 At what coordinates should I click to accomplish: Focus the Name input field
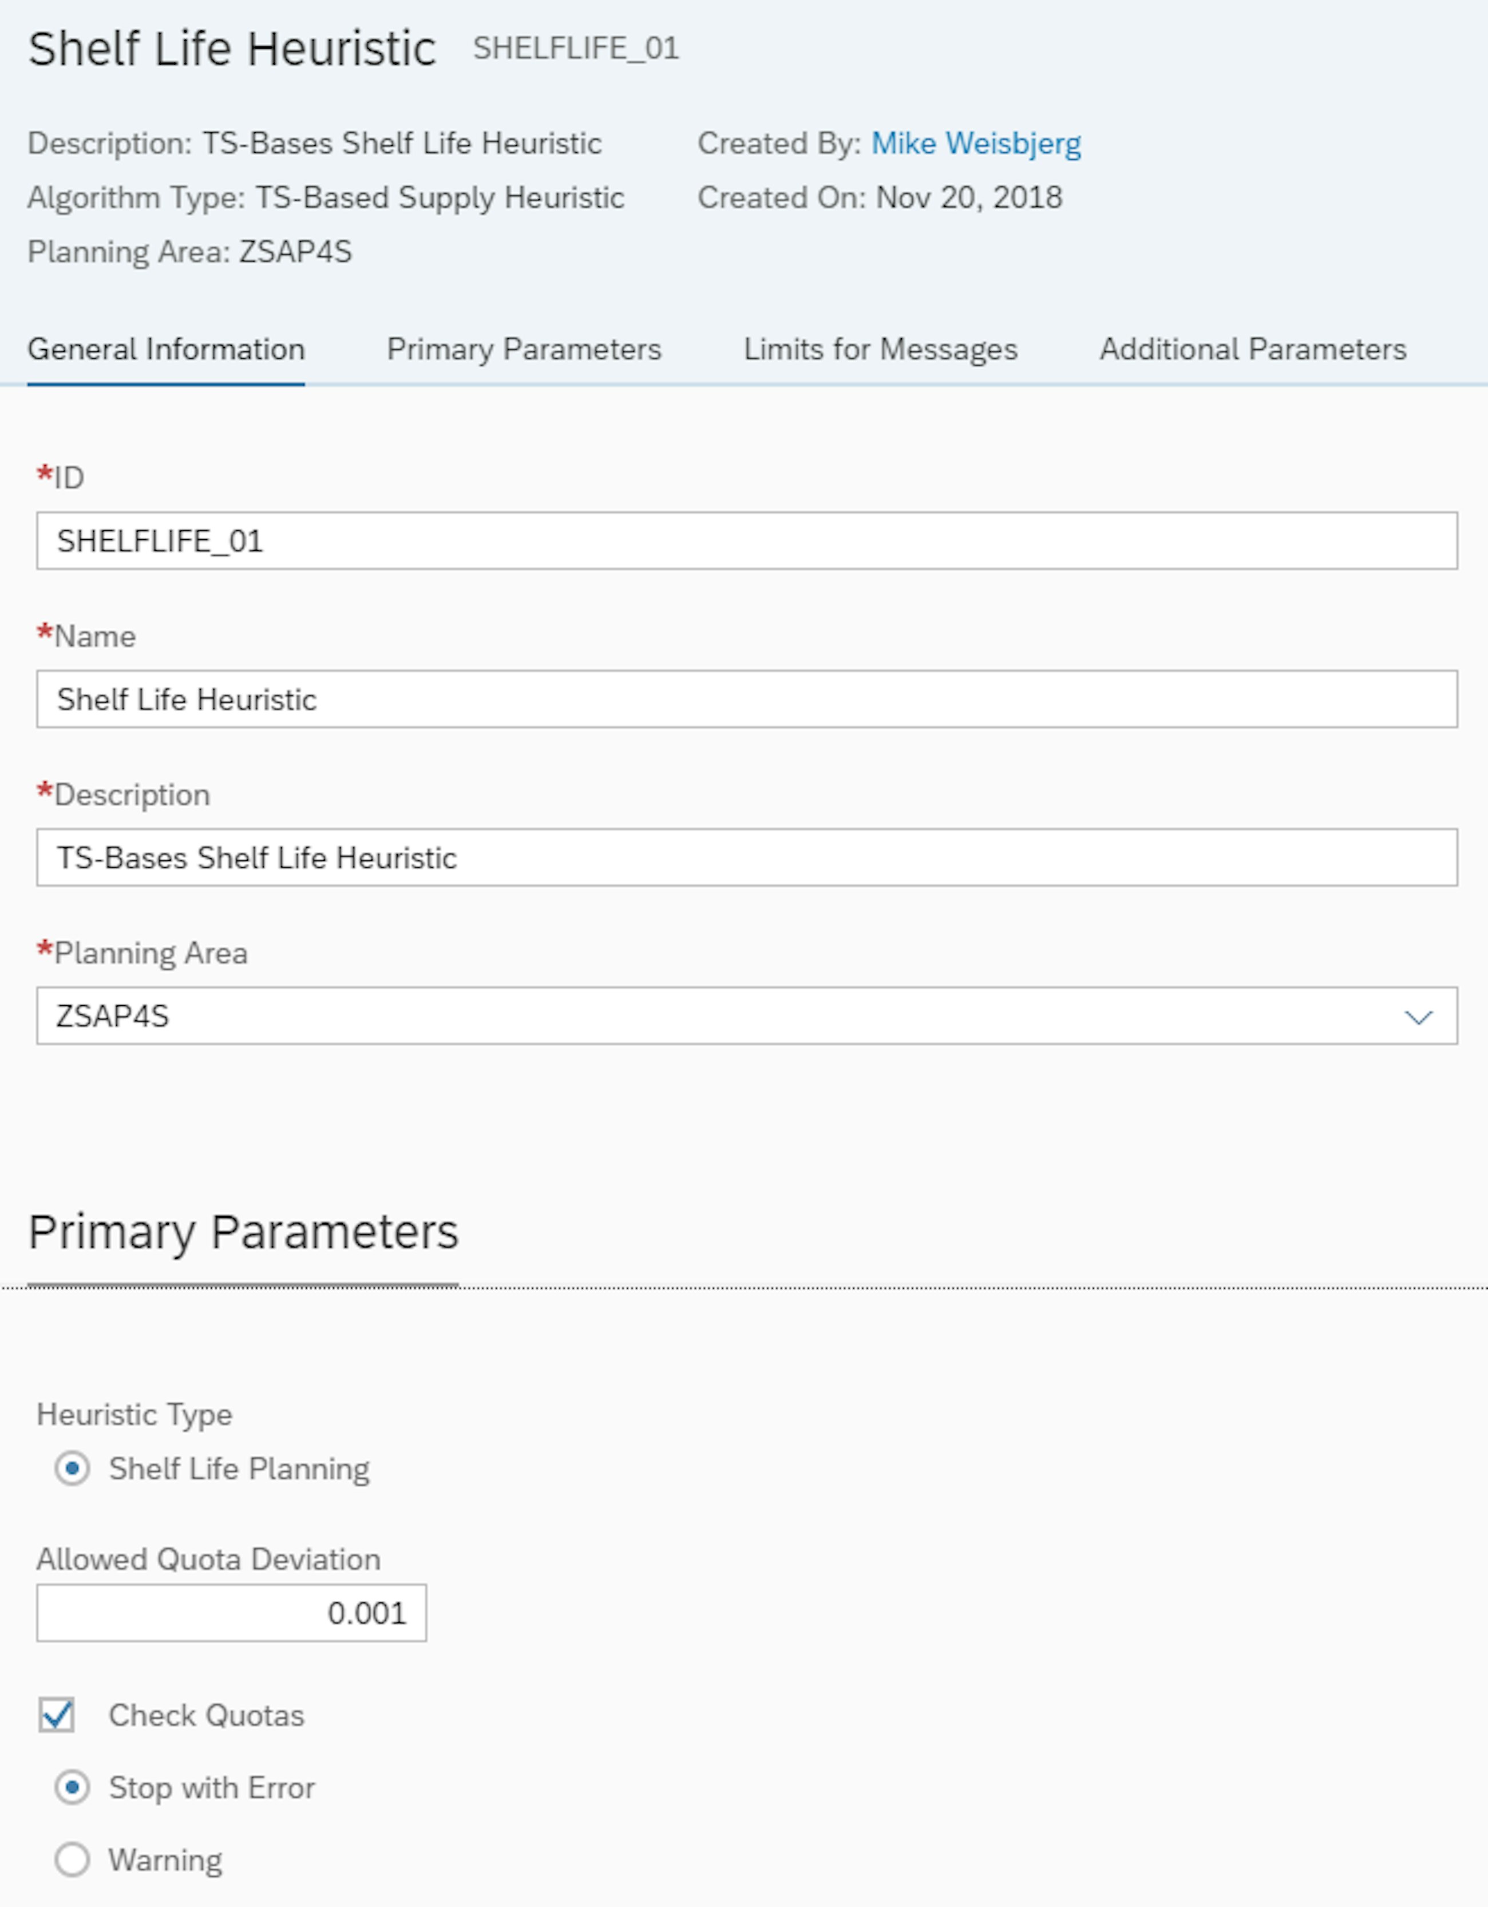(x=746, y=700)
